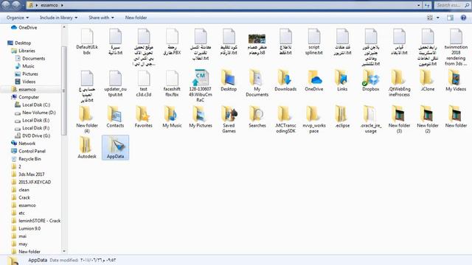Click the New folder button
The width and height of the screenshot is (472, 265).
click(x=136, y=18)
